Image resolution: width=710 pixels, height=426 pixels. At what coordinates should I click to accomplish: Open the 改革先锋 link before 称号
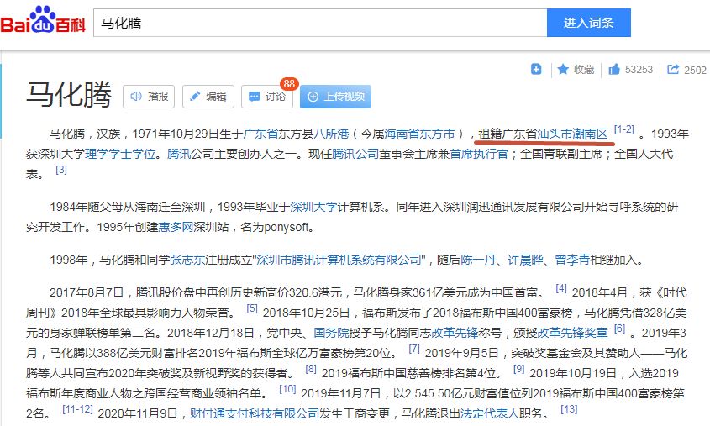455,334
